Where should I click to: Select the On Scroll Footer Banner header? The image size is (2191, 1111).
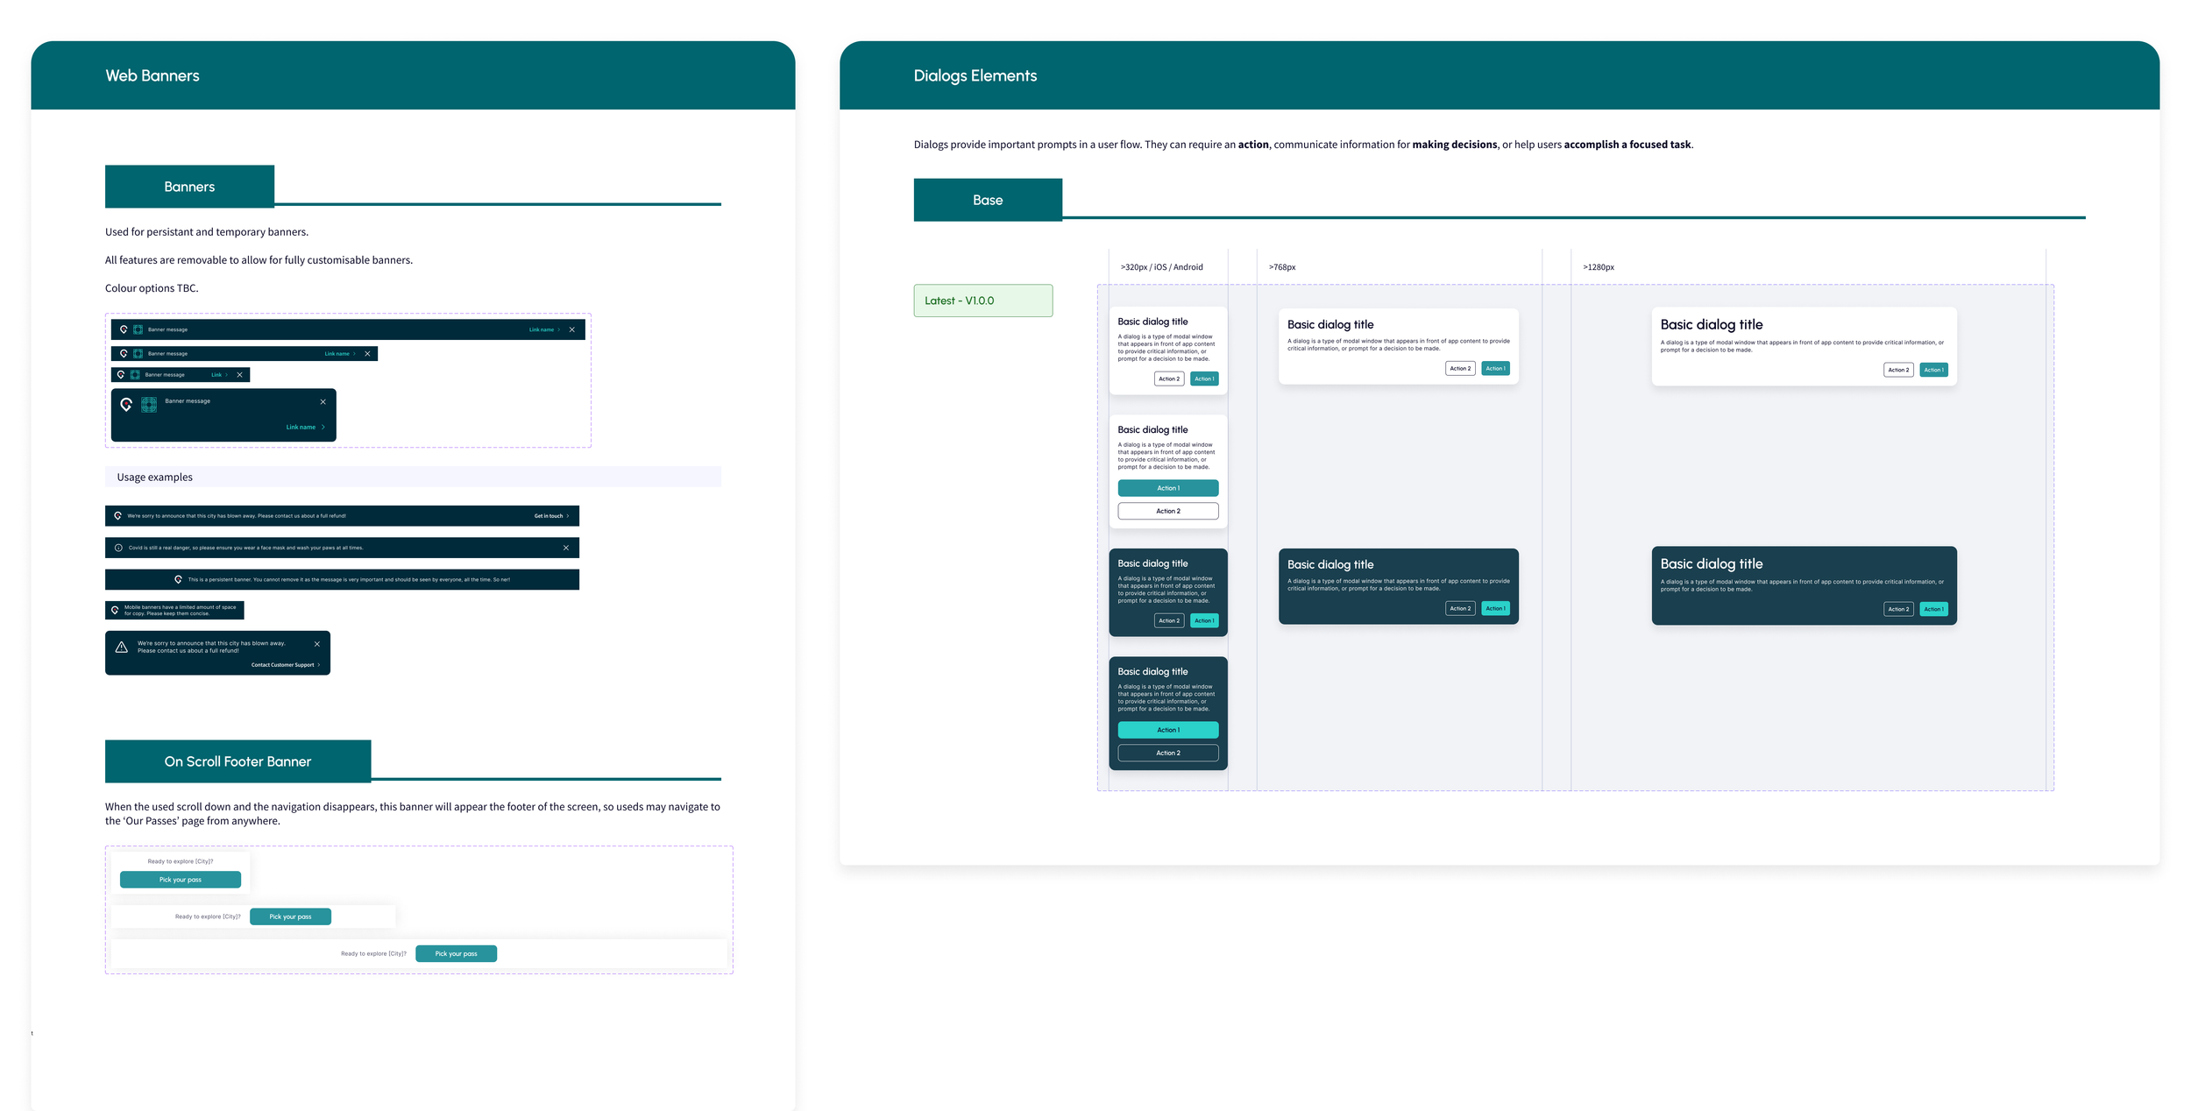pos(238,761)
